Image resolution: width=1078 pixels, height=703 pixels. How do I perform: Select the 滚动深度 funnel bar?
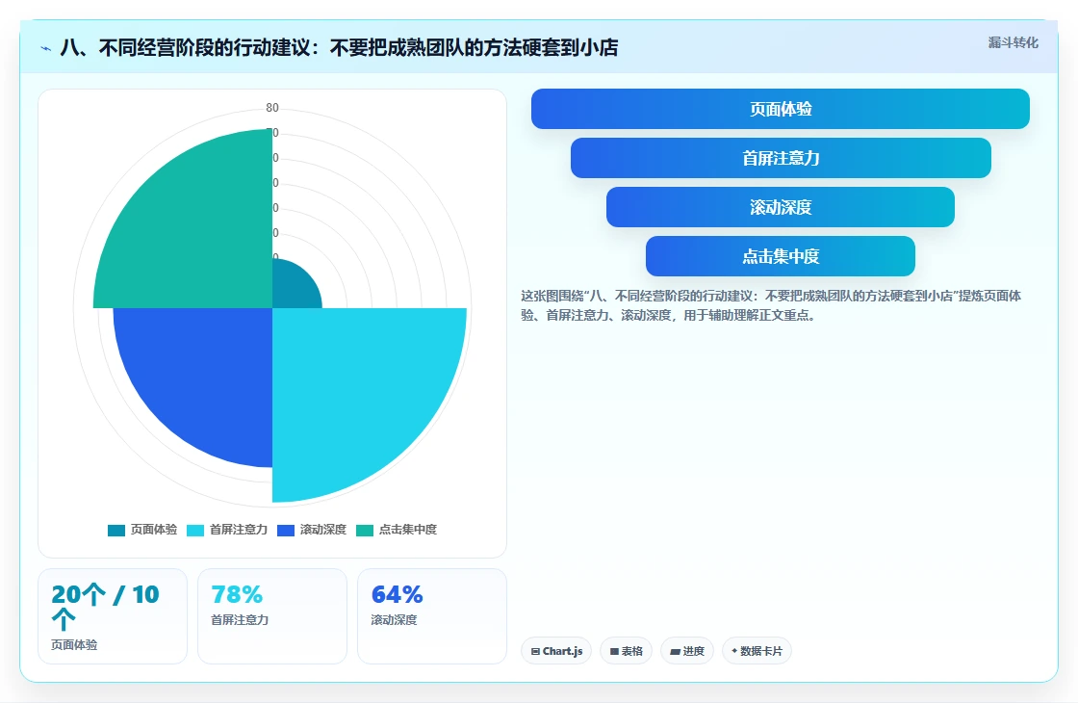pyautogui.click(x=781, y=207)
